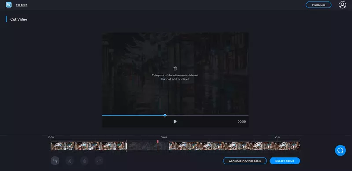352x171 pixels.
Task: Click the Go Back link
Action: pos(22,5)
